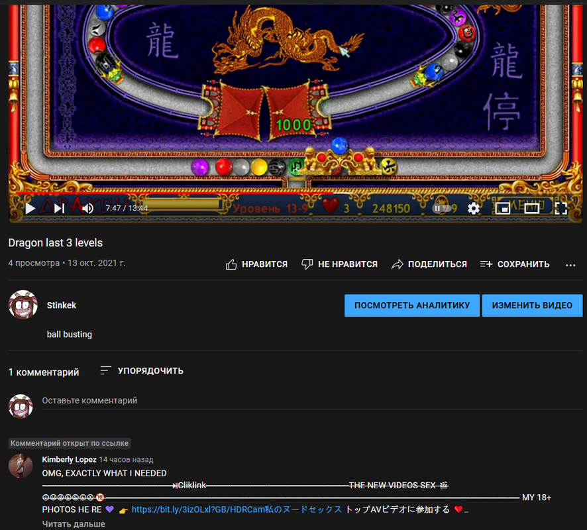Screen dimensions: 587x530
Task: Click the red video progress bar
Action: click(x=174, y=193)
